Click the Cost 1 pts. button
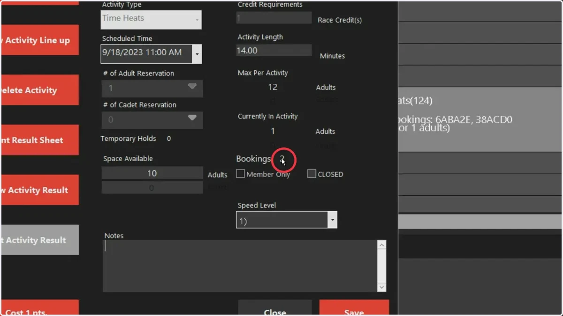563x316 pixels. [x=39, y=308]
